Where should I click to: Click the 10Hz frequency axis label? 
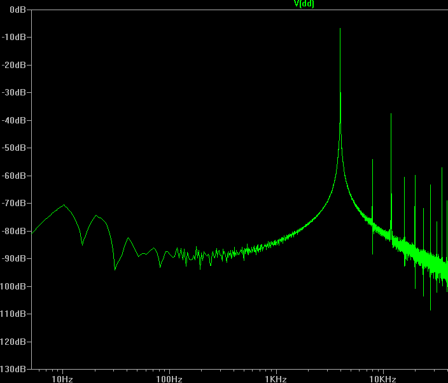click(62, 379)
